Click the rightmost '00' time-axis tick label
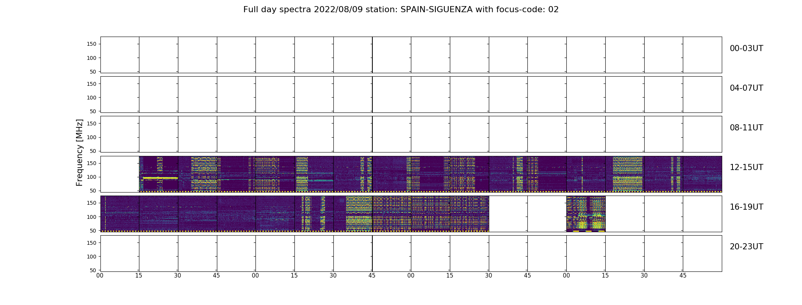802x305 pixels. 566,276
